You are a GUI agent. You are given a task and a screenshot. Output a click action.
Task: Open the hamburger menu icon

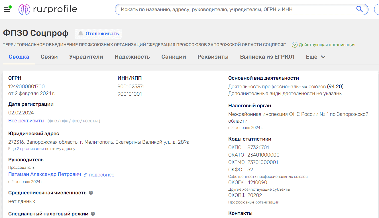tap(7, 9)
